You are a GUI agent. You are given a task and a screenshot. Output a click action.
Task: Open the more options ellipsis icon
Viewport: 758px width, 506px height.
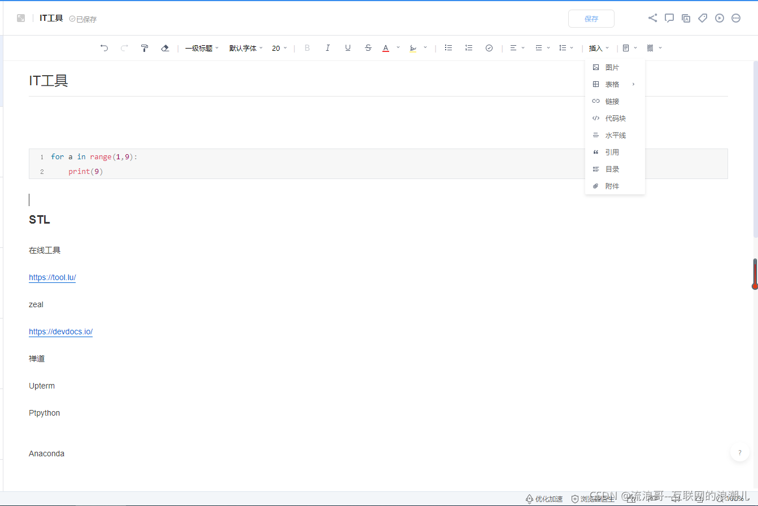(x=736, y=18)
